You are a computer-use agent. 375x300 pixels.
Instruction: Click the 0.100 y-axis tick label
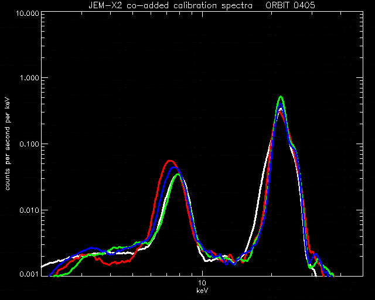tap(29, 144)
